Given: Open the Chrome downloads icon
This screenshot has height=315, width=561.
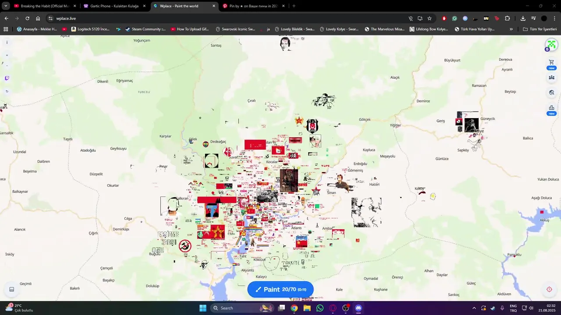Looking at the screenshot, I should [x=523, y=18].
